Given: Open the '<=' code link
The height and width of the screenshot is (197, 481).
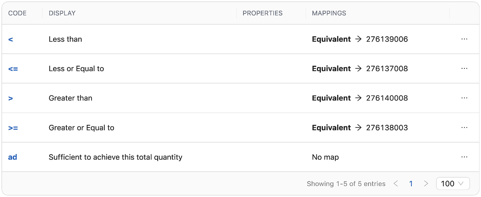Looking at the screenshot, I should [x=13, y=69].
